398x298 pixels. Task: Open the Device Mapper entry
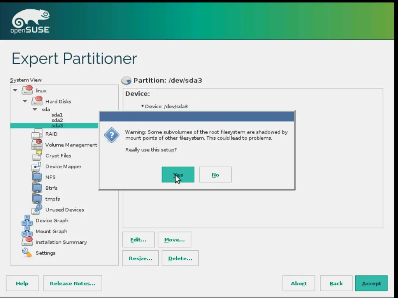click(63, 166)
